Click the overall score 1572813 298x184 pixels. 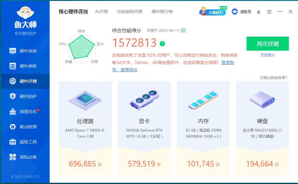(134, 43)
